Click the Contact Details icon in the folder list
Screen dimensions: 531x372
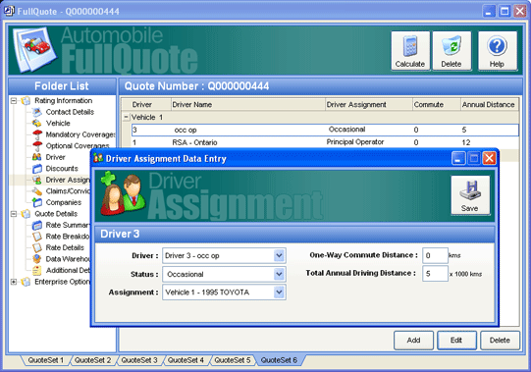(x=36, y=112)
